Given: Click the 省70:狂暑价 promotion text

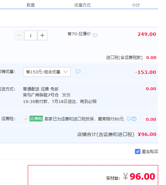Looking at the screenshot, I should click(x=79, y=34).
